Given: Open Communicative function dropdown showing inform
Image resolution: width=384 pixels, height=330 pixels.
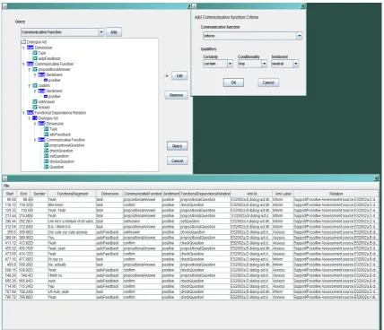Looking at the screenshot, I should [x=300, y=36].
